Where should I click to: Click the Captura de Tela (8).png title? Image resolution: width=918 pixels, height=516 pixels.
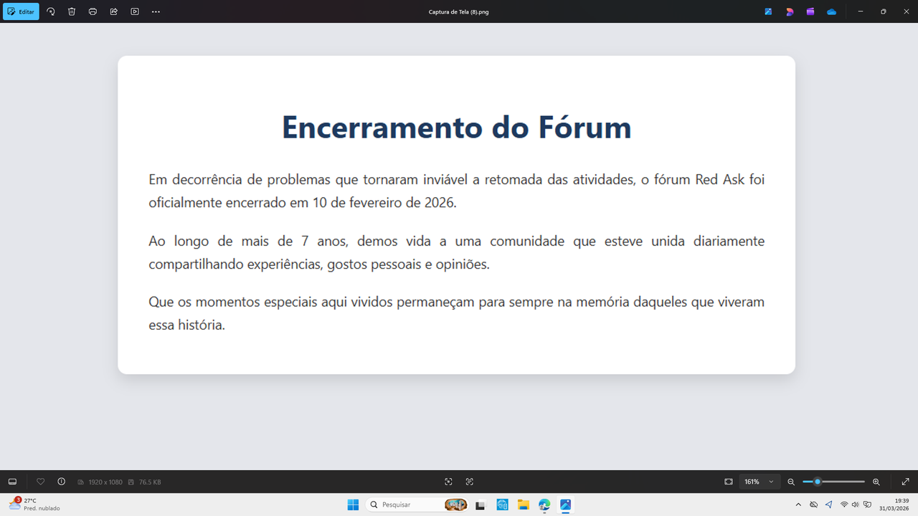[x=458, y=12]
